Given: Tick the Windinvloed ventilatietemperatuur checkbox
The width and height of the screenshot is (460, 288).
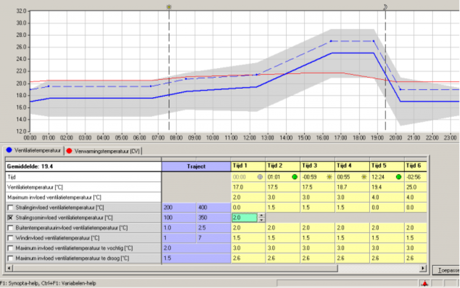Looking at the screenshot, I should 10,238.
